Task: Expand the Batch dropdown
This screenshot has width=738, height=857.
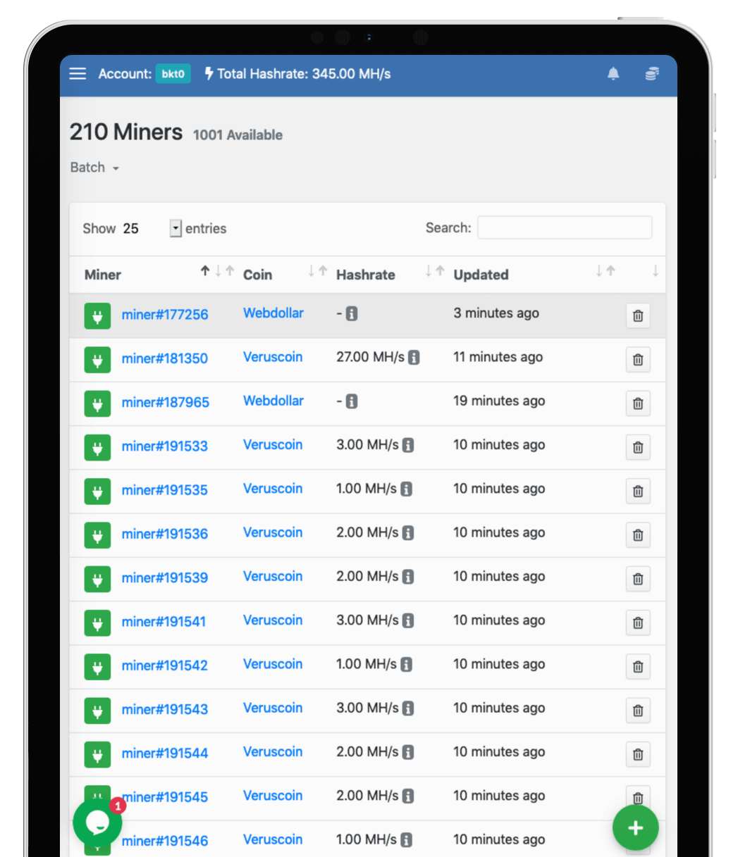Action: (x=94, y=168)
